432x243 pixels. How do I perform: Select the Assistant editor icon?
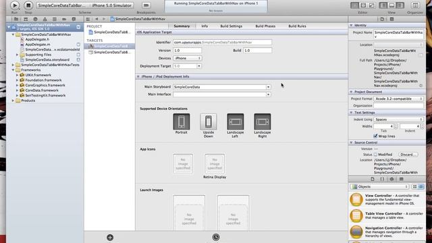(363, 5)
